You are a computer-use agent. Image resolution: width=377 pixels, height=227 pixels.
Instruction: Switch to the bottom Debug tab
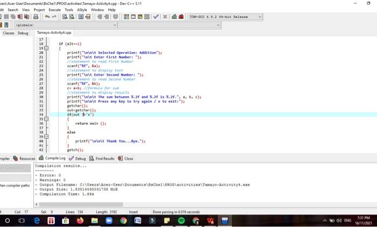78,159
